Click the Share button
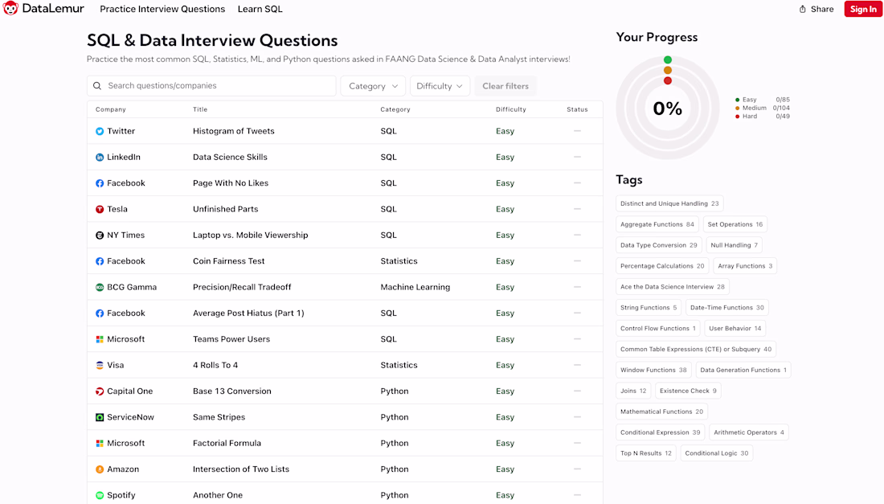This screenshot has height=504, width=884. click(x=816, y=10)
